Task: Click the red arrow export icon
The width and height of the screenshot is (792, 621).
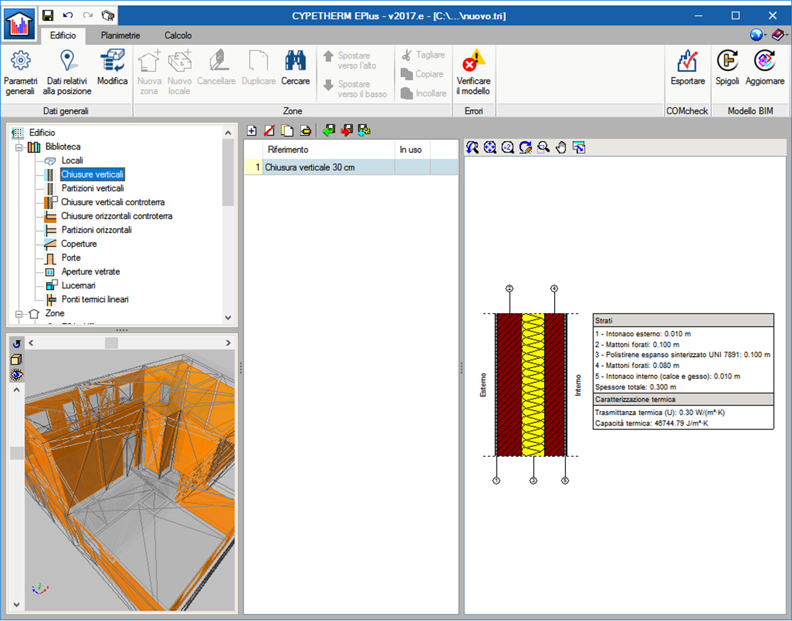Action: click(347, 130)
